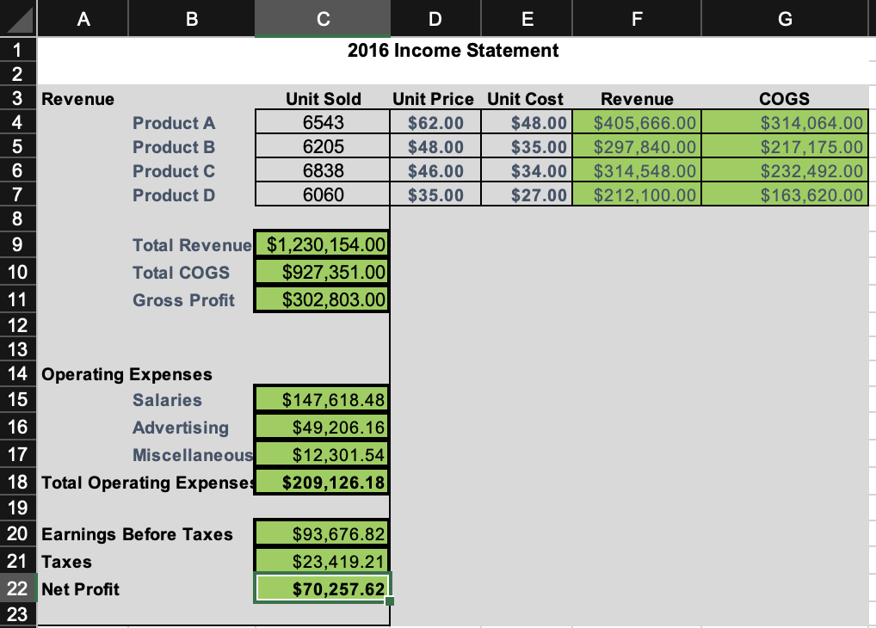Image resolution: width=876 pixels, height=628 pixels.
Task: Click the Revenue heading in column F
Action: click(637, 99)
